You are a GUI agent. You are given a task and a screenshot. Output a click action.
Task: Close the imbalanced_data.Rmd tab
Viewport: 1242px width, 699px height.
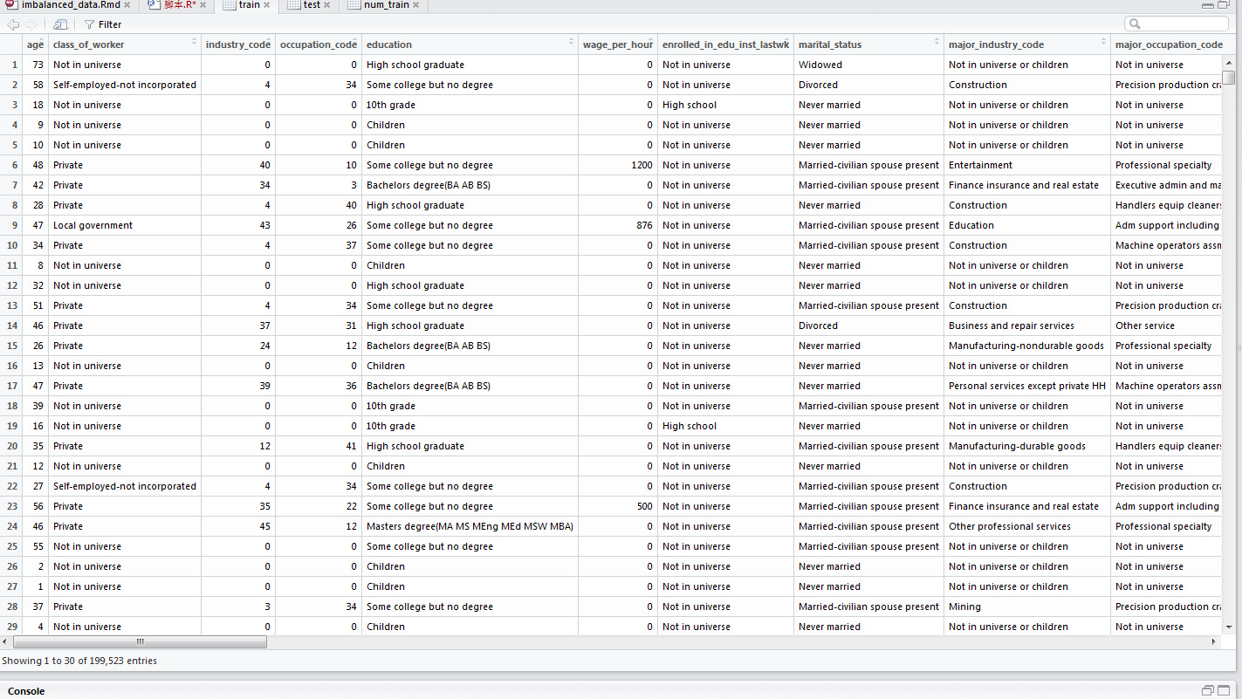[x=127, y=5]
